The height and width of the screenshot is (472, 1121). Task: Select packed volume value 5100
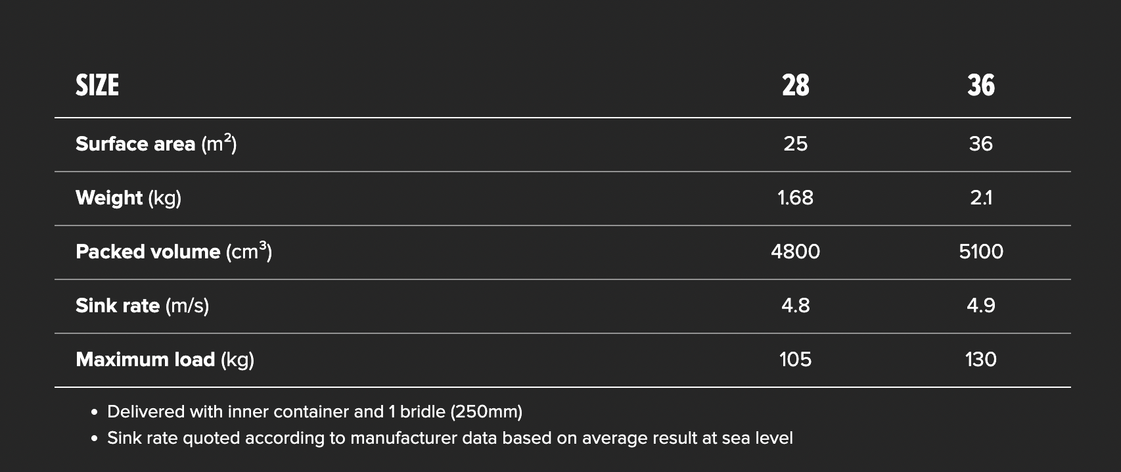click(x=980, y=252)
